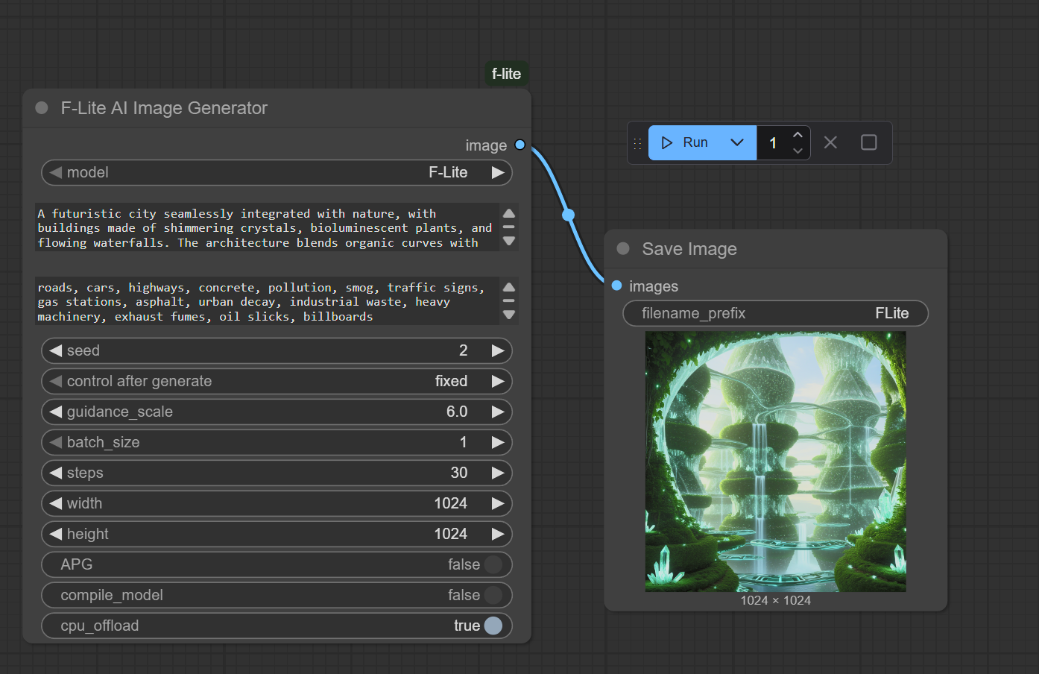Increase batch_size with right arrow
This screenshot has width=1039, height=674.
[x=498, y=442]
